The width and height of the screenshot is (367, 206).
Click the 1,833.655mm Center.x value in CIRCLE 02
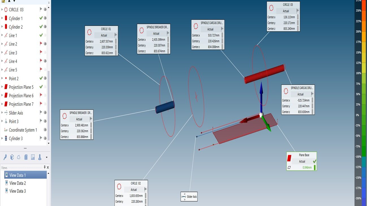tap(136, 196)
